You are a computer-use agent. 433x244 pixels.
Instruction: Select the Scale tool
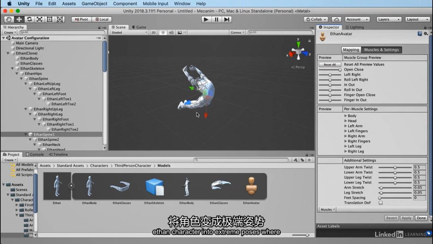[39, 19]
